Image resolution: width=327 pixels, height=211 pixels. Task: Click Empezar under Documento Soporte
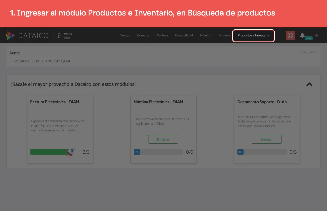266,139
